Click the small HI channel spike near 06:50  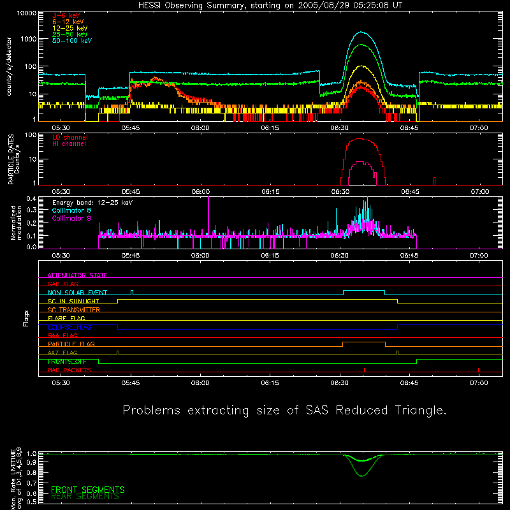pos(435,181)
